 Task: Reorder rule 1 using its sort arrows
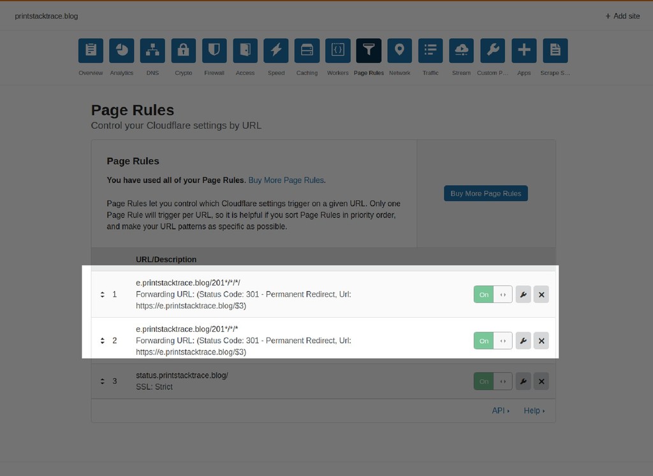click(x=103, y=295)
